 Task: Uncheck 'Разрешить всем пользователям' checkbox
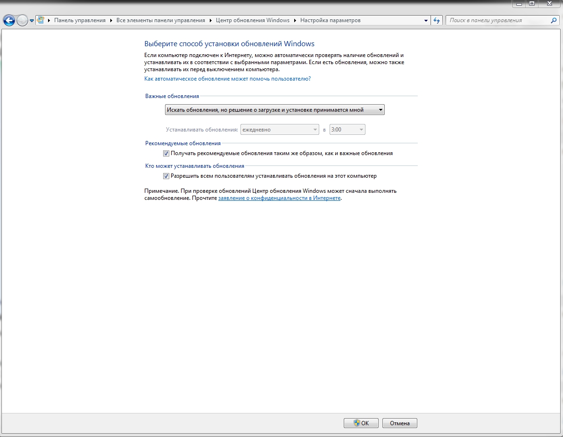coord(166,176)
